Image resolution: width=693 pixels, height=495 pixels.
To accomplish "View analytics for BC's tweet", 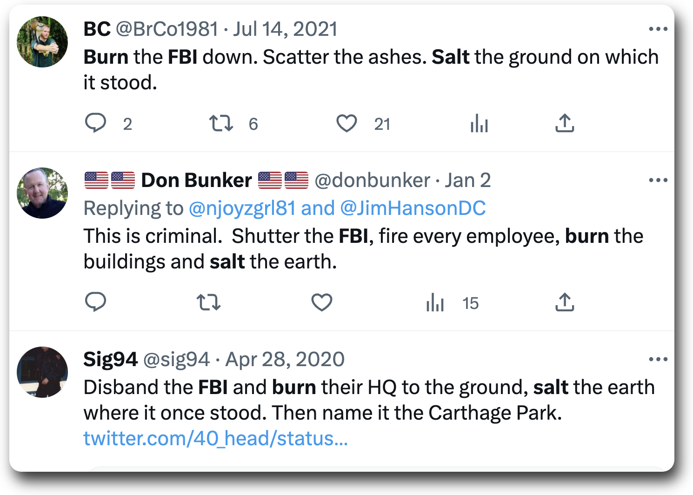I will (479, 123).
